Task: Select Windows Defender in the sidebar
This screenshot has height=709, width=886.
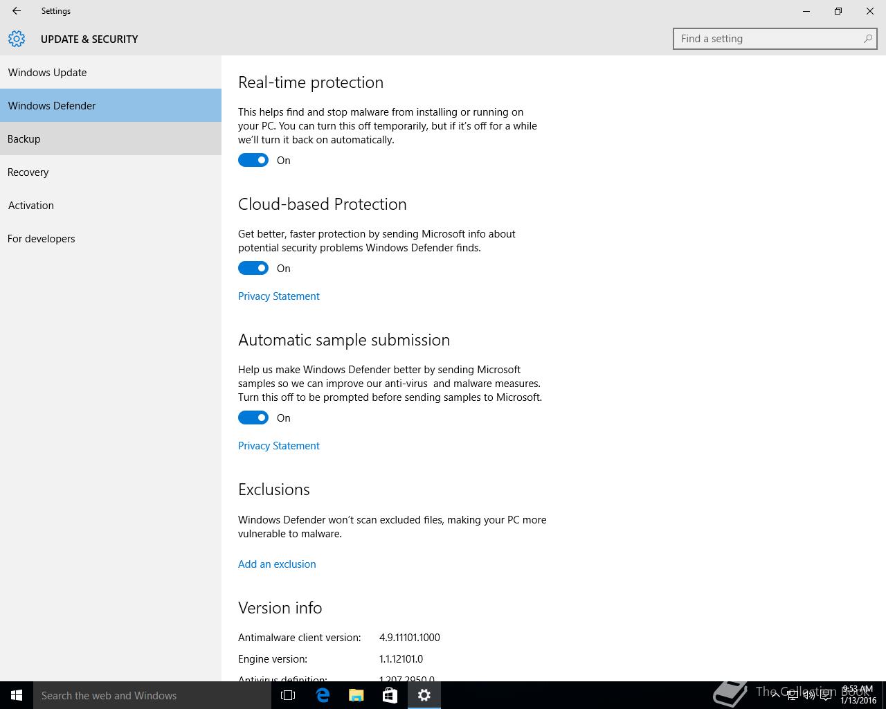Action: coord(111,105)
